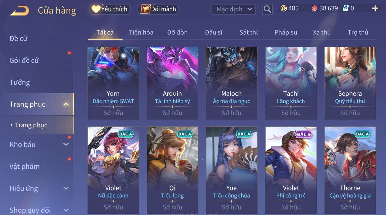Viewport: 386px width, 215px height.
Task: Expand the Kho báu sidebar section
Action: 66,145
